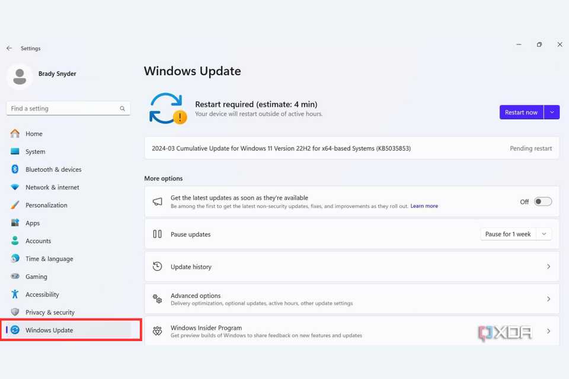Open Advanced options row
569x379 pixels.
coord(351,299)
